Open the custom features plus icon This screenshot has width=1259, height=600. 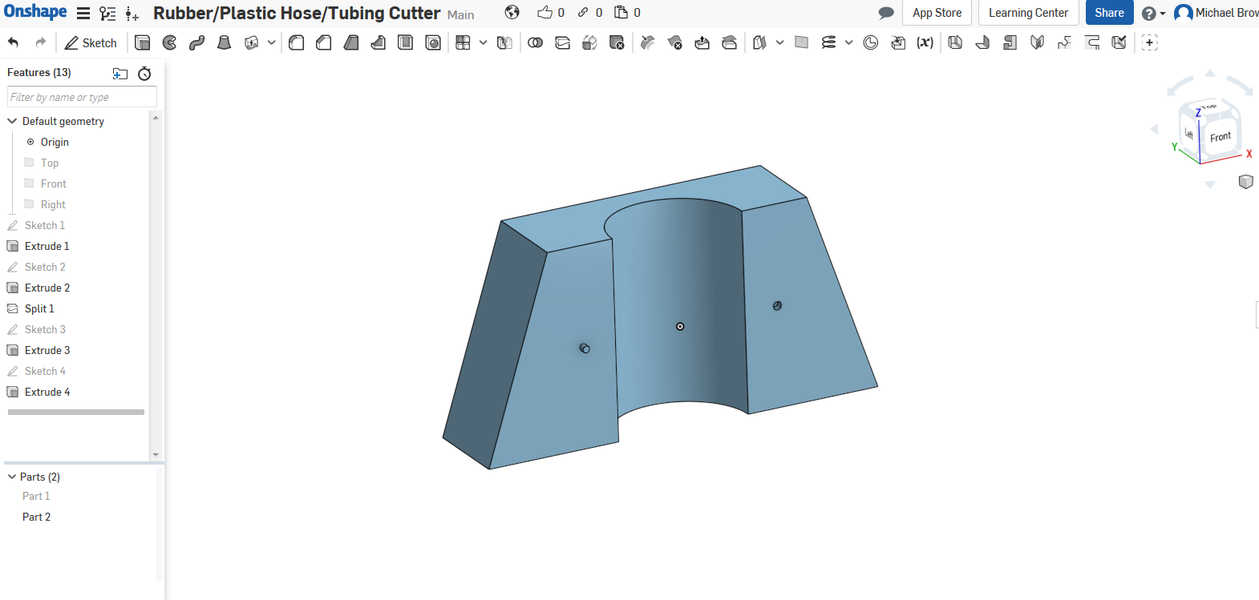[x=1150, y=42]
